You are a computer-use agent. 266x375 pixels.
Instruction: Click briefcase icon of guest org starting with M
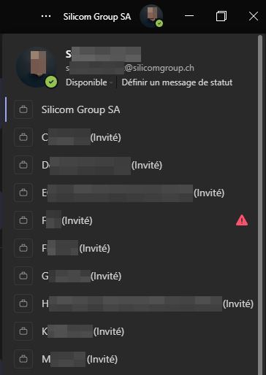tap(23, 359)
